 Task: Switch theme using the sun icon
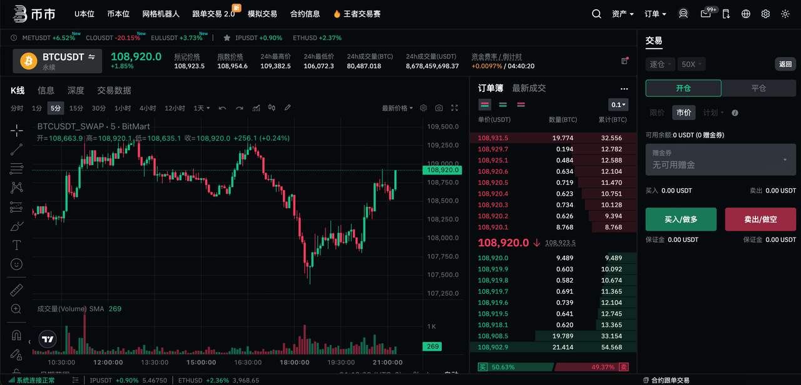[x=785, y=14]
